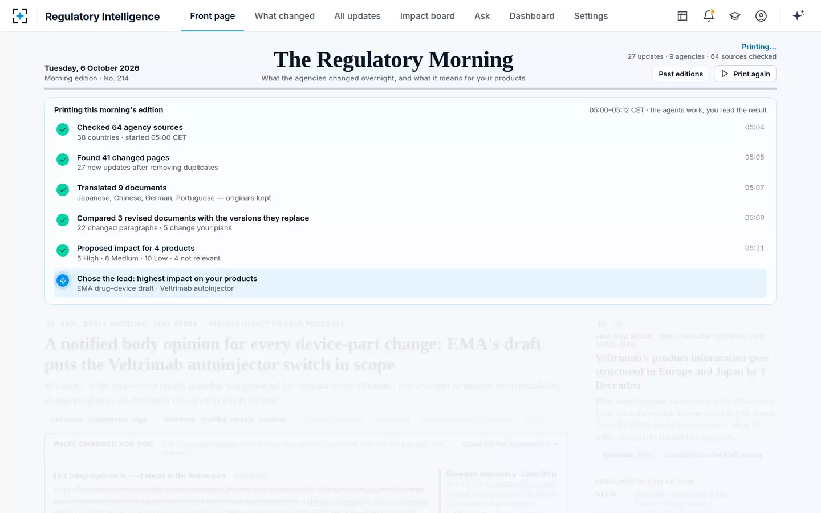
Task: Click Morning edition · No. 214 text
Action: (x=87, y=78)
